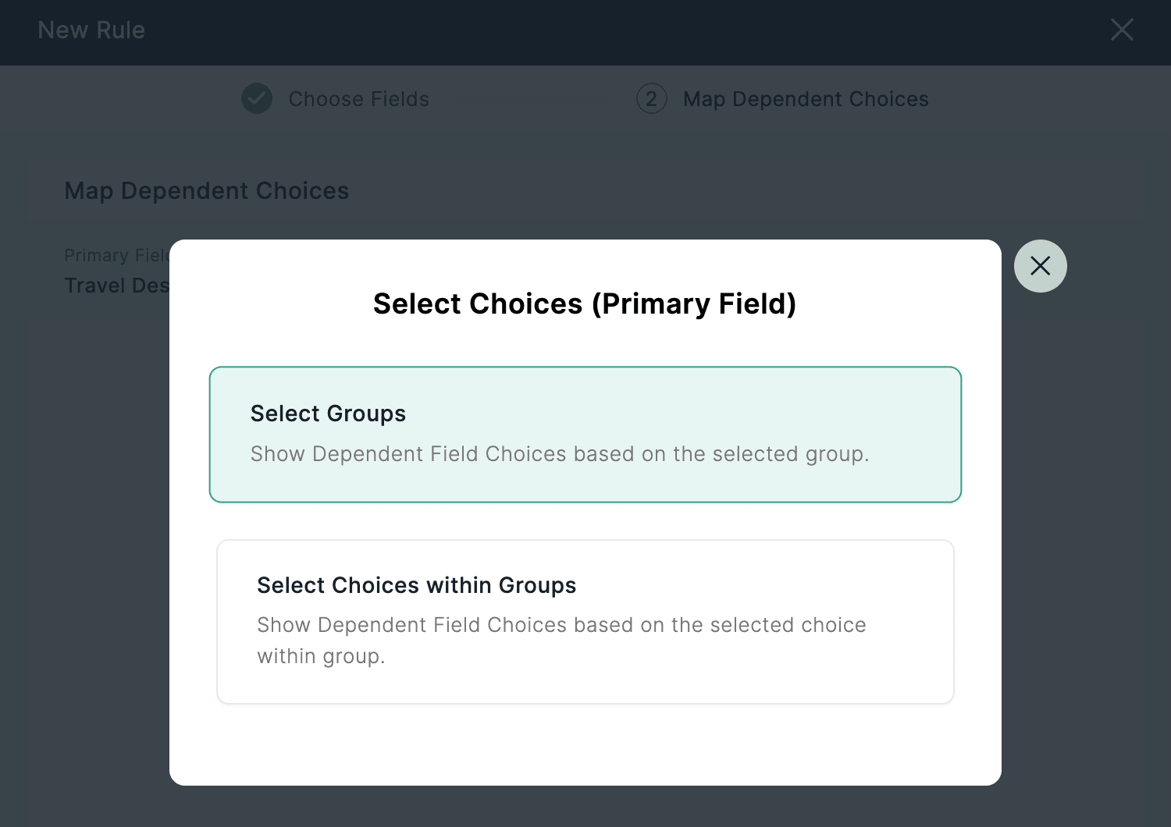Click the dimmed backdrop beside the modal
This screenshot has height=827, width=1171.
(1085, 546)
